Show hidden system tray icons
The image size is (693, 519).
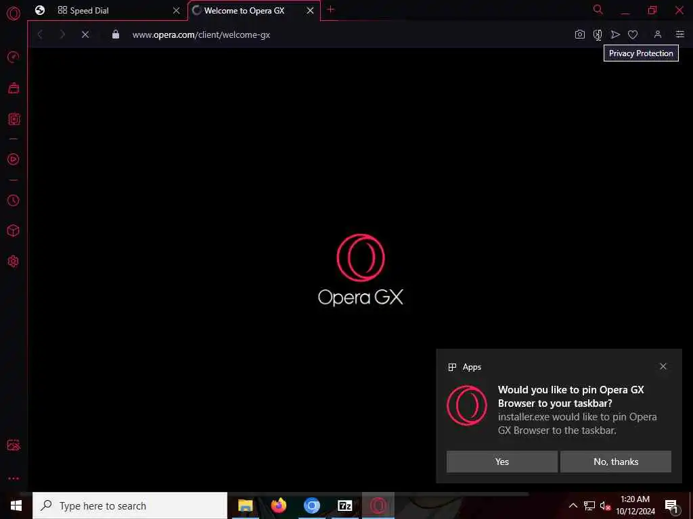(x=573, y=505)
